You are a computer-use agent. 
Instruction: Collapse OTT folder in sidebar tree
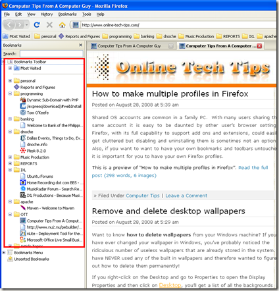coord(10,215)
